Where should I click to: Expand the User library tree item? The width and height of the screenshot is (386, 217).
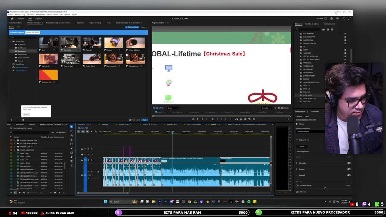11,64
